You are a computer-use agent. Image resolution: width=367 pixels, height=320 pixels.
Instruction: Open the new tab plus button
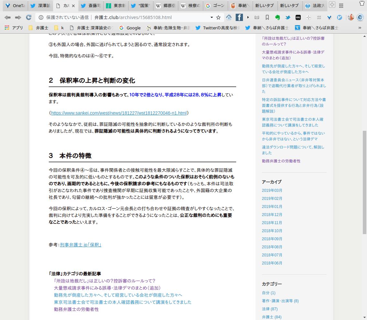[332, 5]
